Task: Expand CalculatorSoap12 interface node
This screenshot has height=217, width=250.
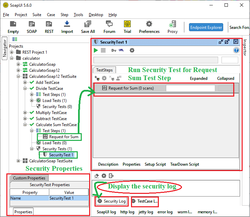Action: (18, 70)
